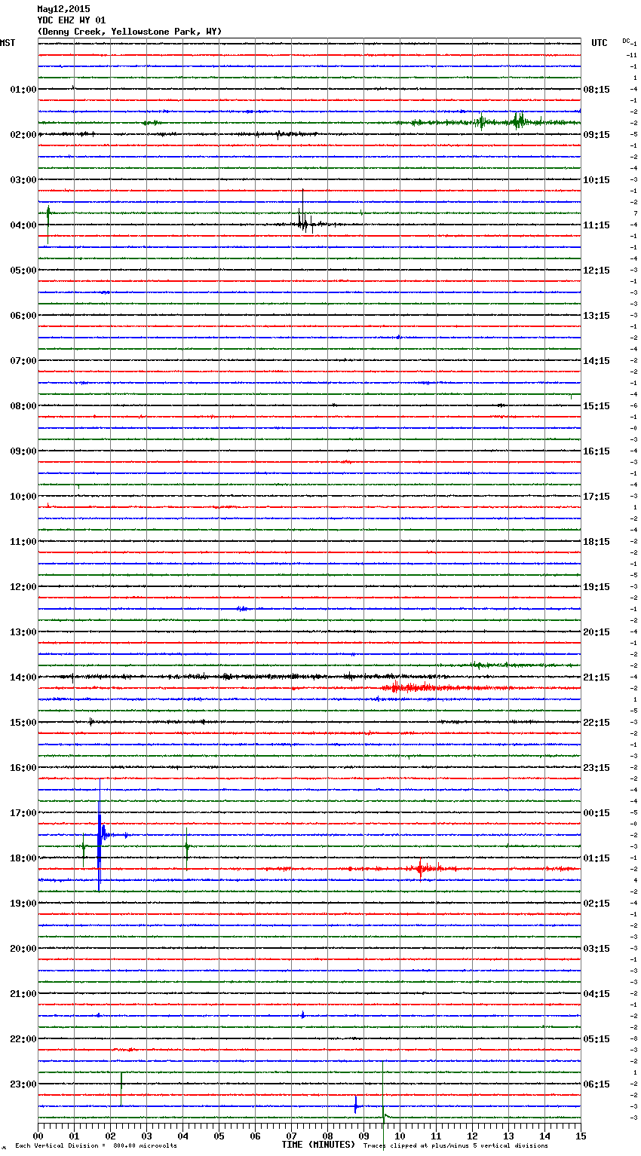
Task: Select the 03:00 MST time label
Action: 23,180
